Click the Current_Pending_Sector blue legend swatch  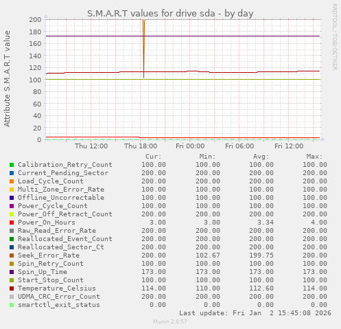click(x=12, y=173)
